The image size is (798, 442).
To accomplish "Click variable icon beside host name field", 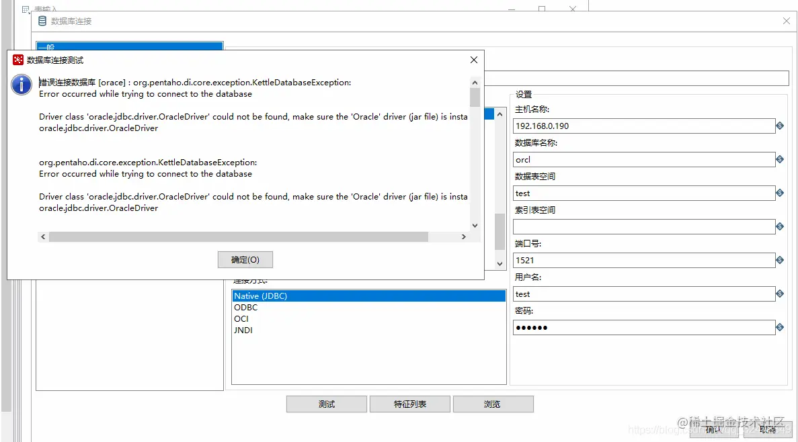I will (780, 126).
